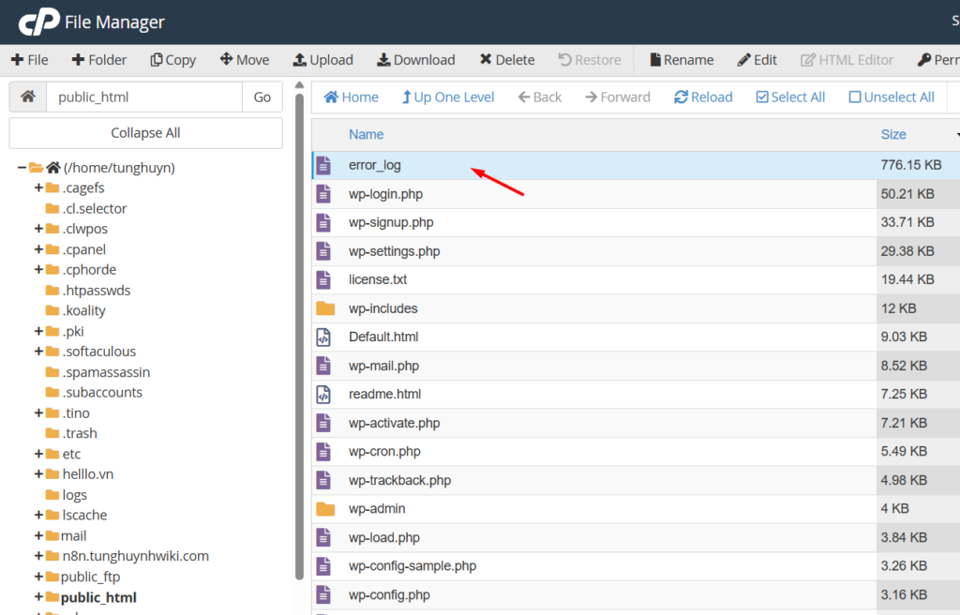
Task: Delete the selected file via Delete
Action: 507,59
